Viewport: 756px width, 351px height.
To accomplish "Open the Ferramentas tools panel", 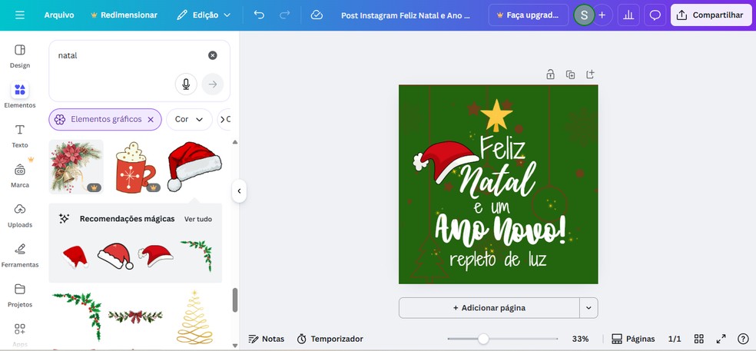I will [x=20, y=255].
